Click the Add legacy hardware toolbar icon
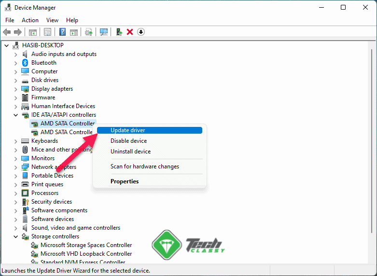 (119, 32)
